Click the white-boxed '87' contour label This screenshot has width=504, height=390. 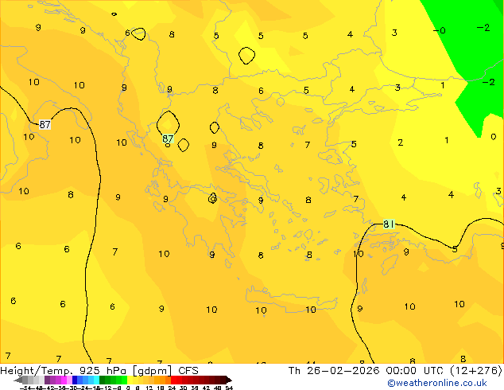(45, 124)
